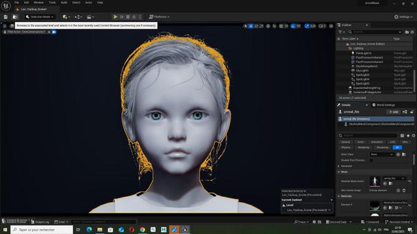Activate the translate gizmo in viewport toolbar
This screenshot has height=234, width=417.
pos(251,26)
